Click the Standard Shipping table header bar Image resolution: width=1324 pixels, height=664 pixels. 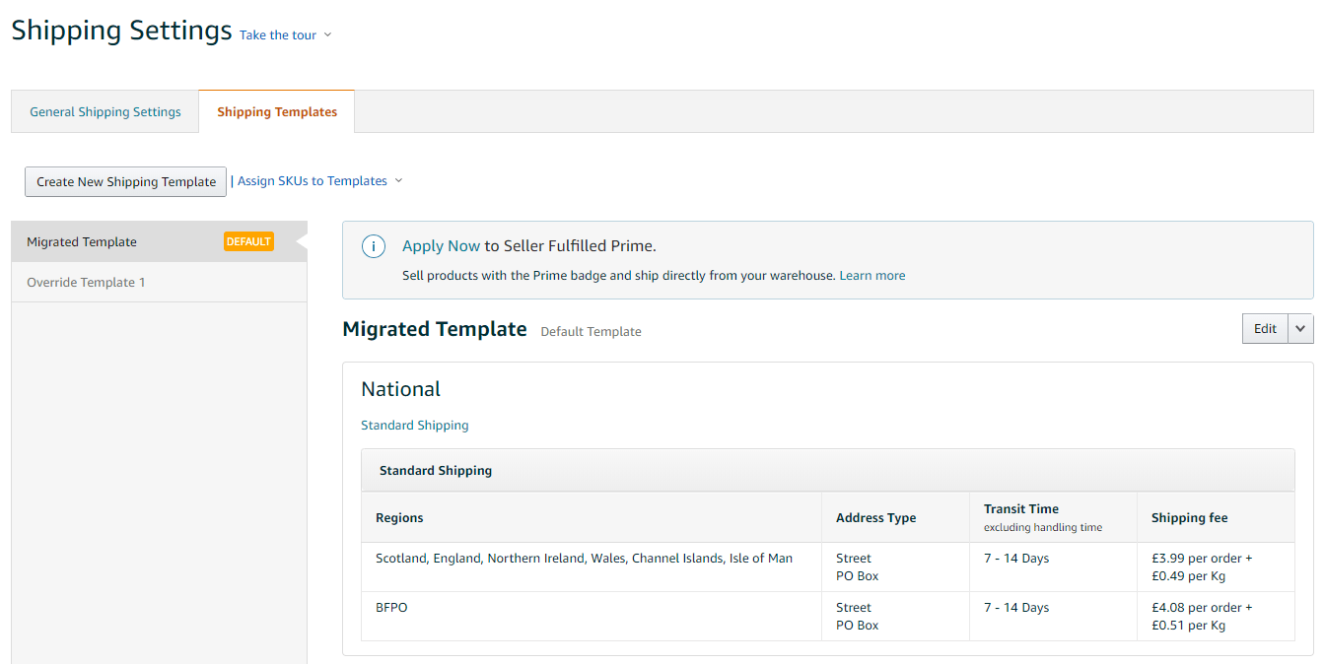point(435,470)
